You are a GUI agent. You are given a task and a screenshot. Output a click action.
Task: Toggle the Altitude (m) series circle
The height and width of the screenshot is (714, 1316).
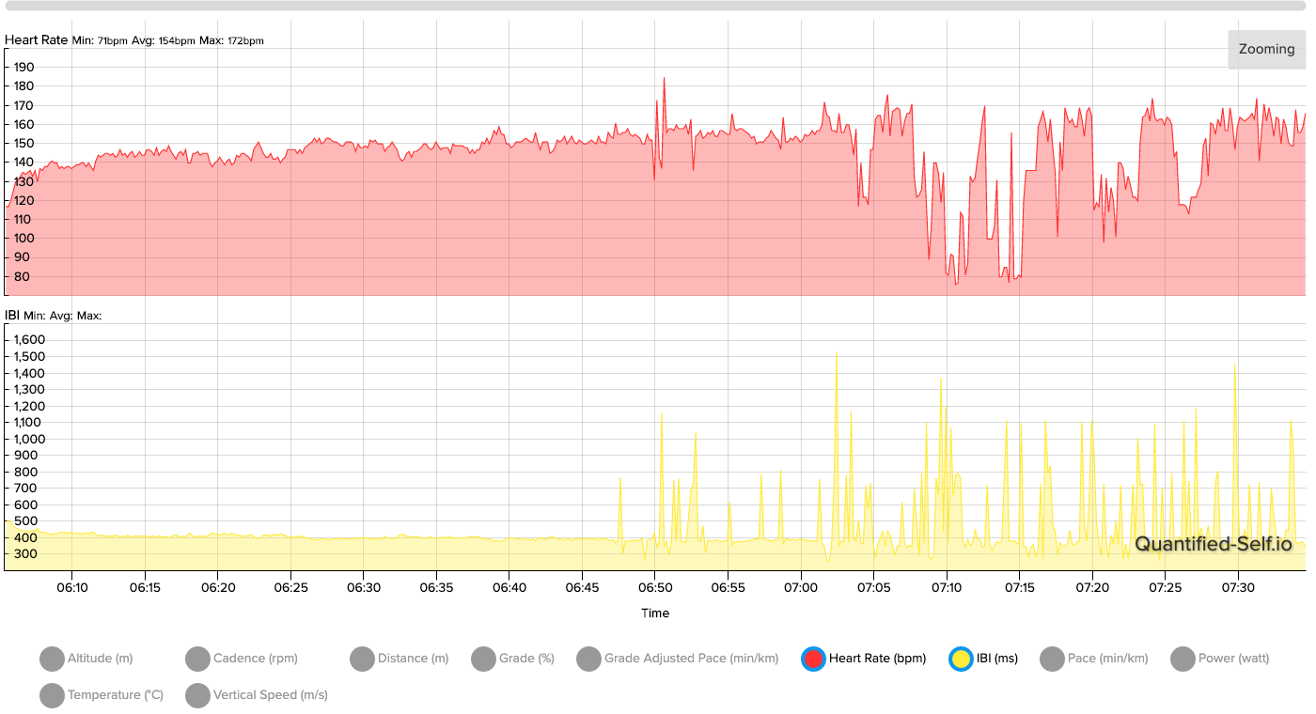52,659
